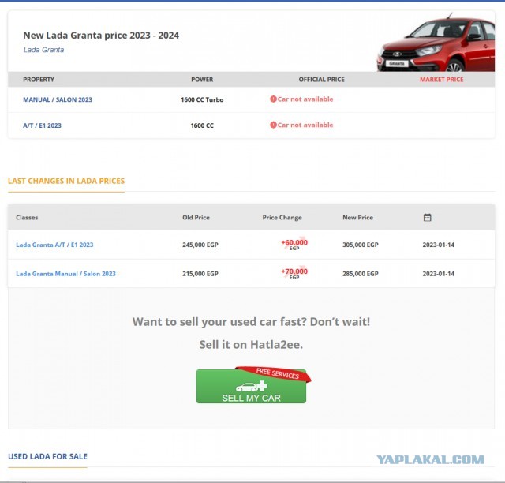
Task: Open the MANUAL / SALON 2023 trim link
Action: pos(58,99)
